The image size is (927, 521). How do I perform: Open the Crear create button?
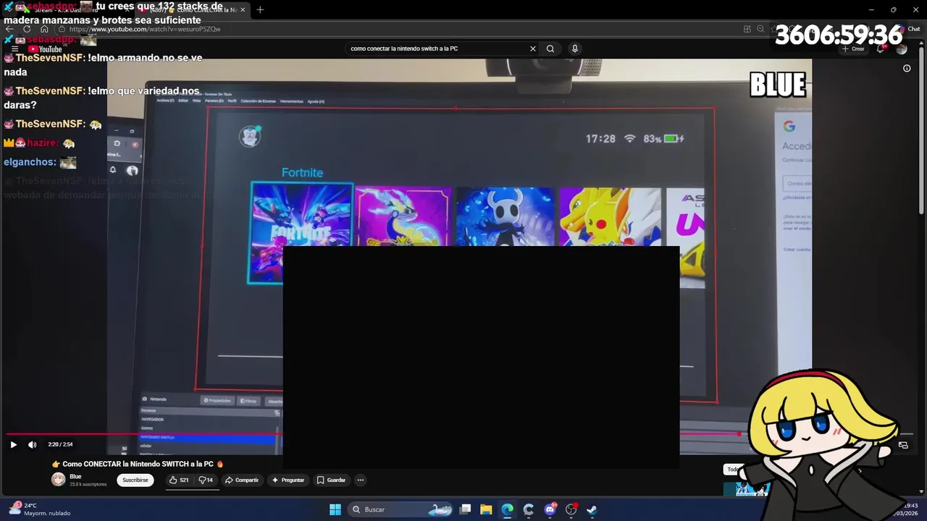[x=854, y=48]
